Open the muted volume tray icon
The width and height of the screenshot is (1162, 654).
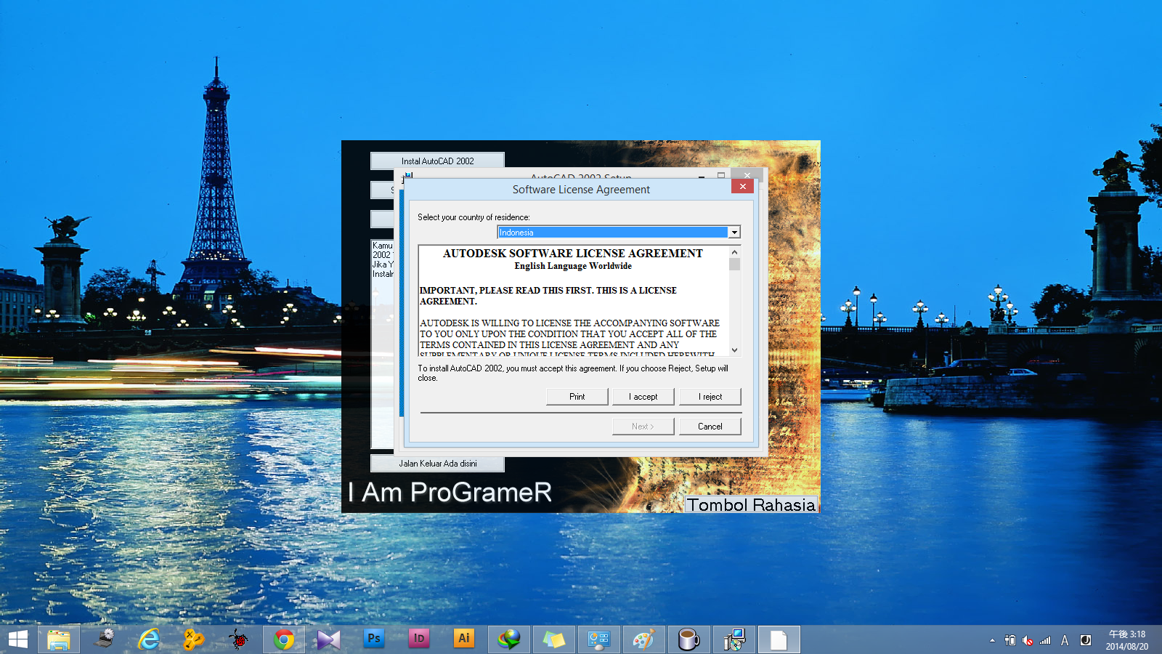(x=1028, y=640)
